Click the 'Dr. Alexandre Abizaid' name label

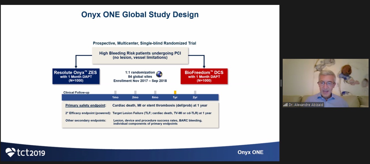tap(306, 105)
